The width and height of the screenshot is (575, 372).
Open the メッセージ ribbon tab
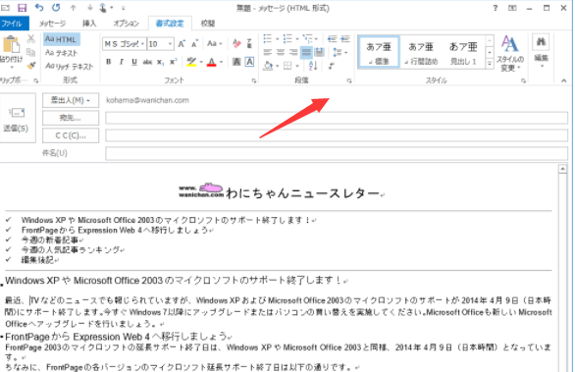52,24
